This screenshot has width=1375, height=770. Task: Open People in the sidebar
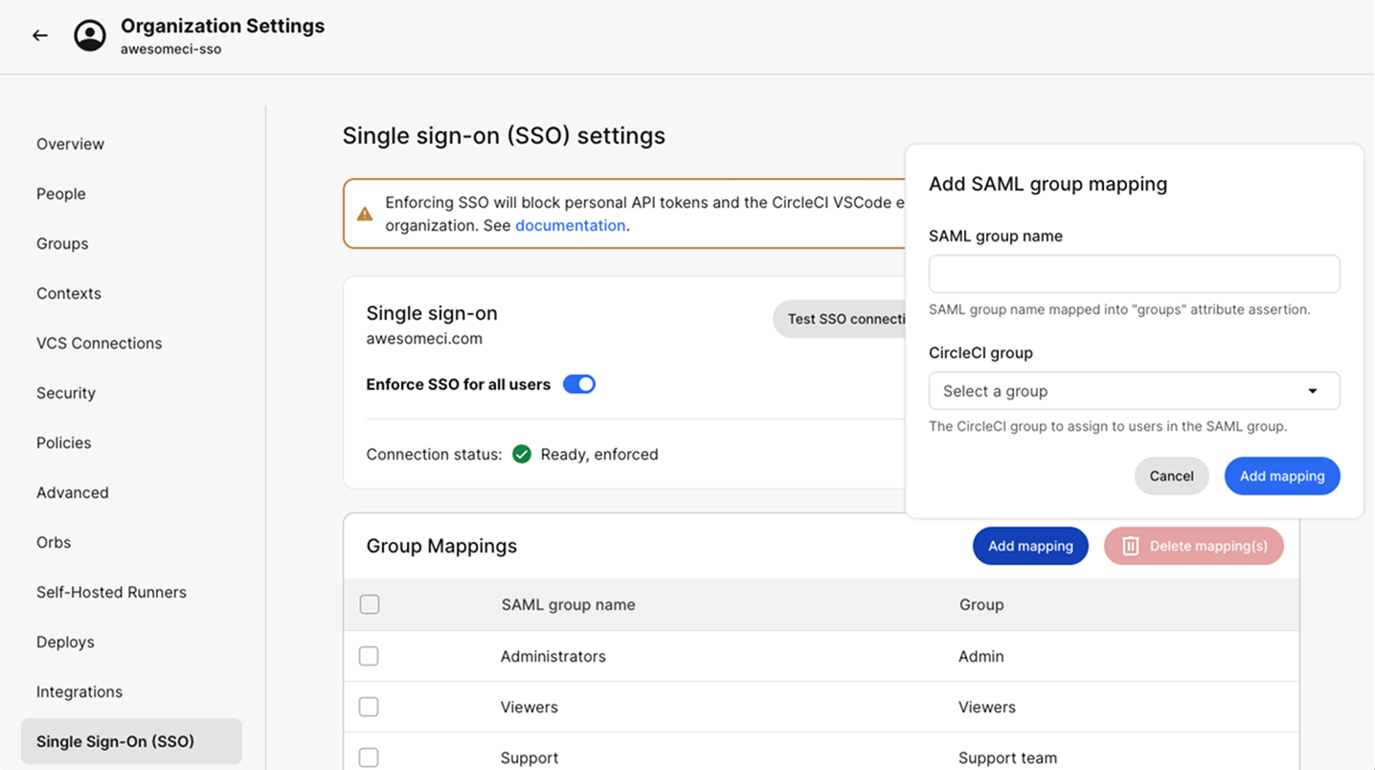[61, 193]
